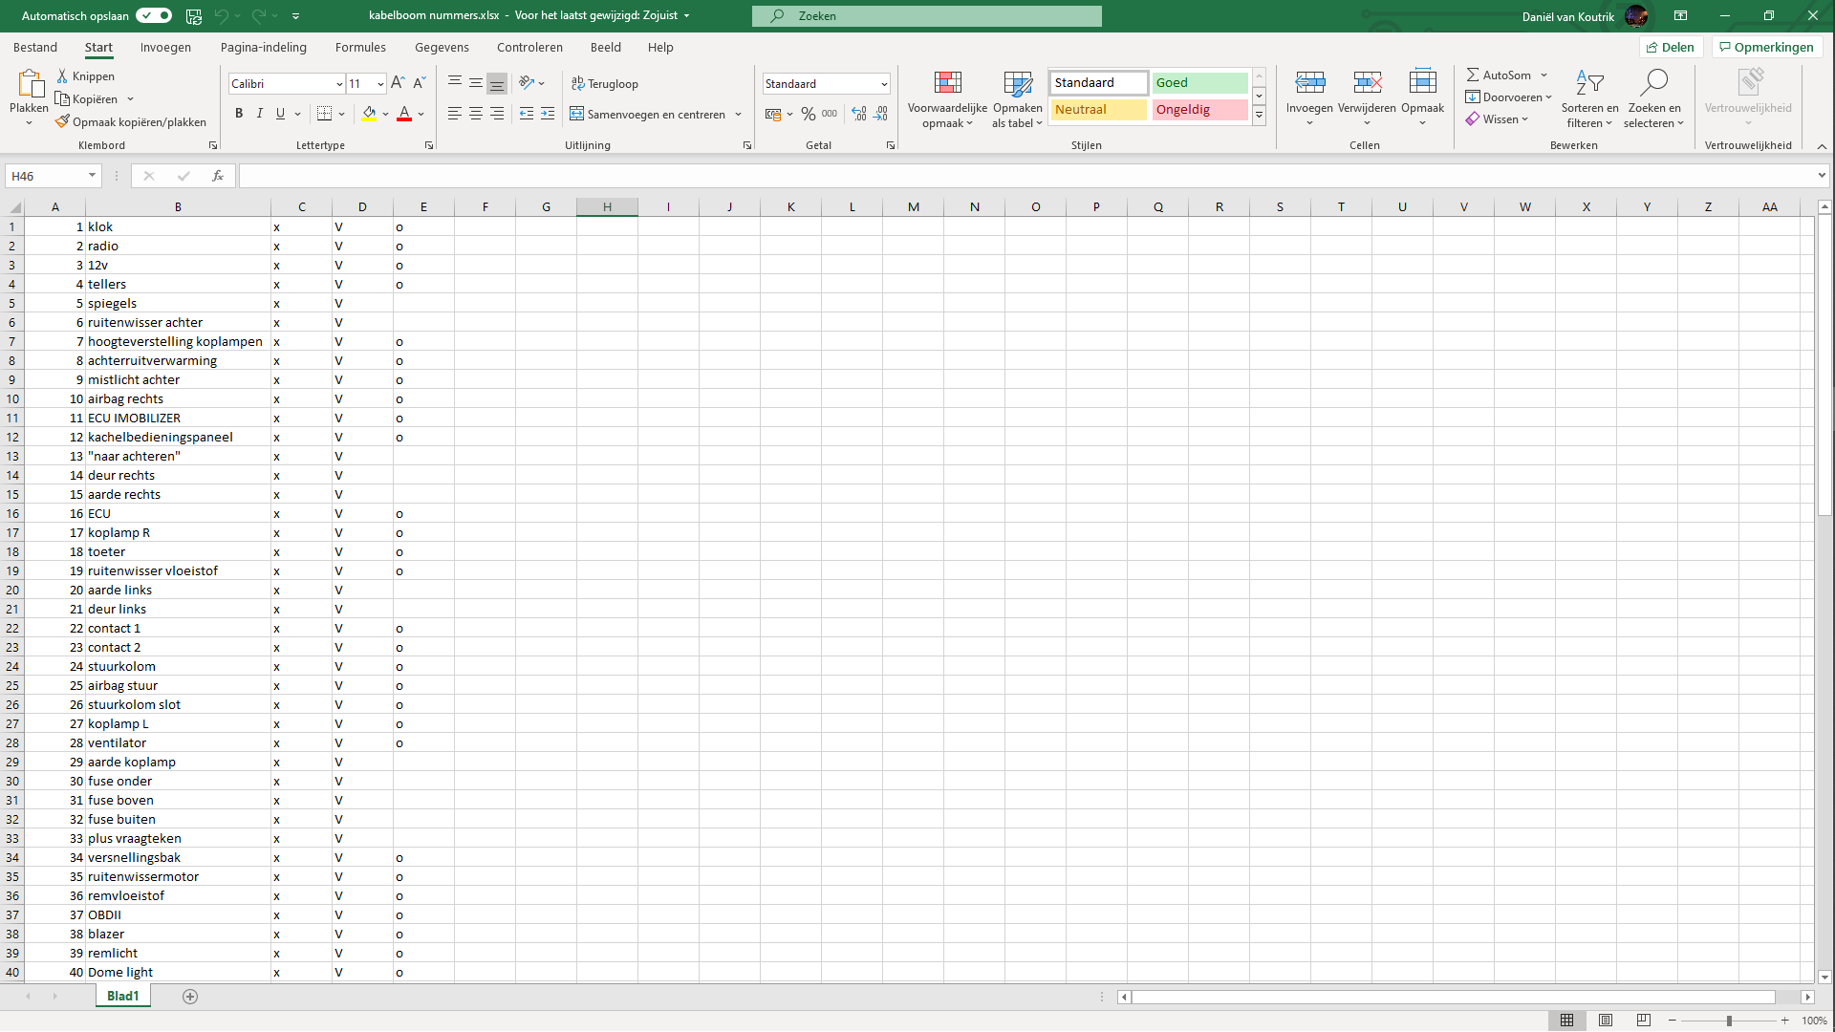Viewport: 1835px width, 1032px height.
Task: Apply the Ongeldig cell style
Action: point(1199,109)
